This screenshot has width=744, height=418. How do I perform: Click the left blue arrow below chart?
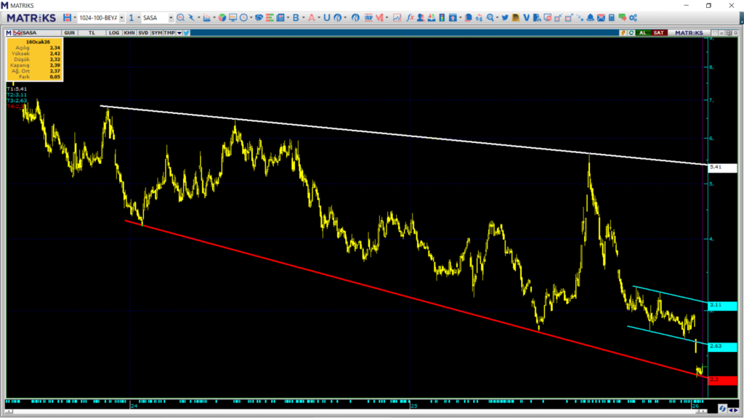731,410
